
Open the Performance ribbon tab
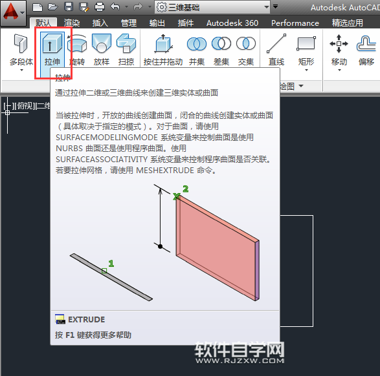[295, 23]
